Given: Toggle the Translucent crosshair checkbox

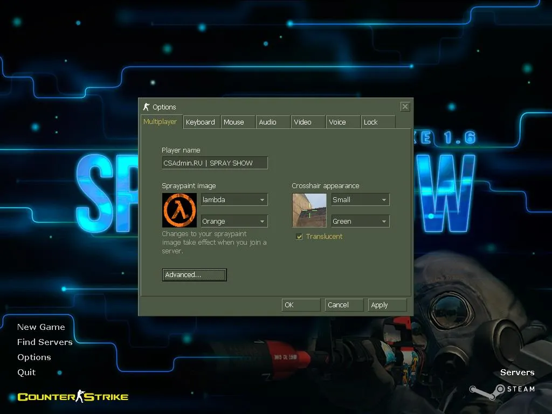Looking at the screenshot, I should [299, 237].
